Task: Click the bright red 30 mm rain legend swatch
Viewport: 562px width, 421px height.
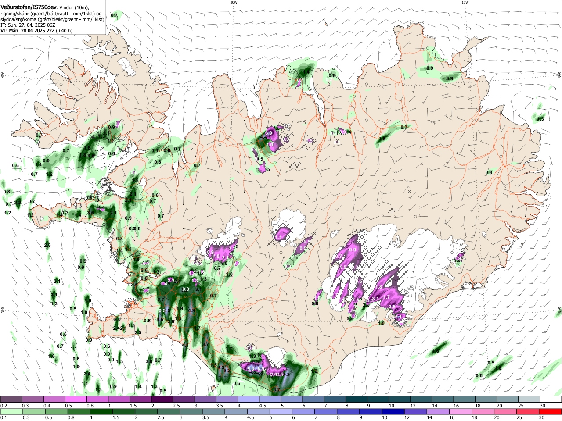Action: click(550, 411)
